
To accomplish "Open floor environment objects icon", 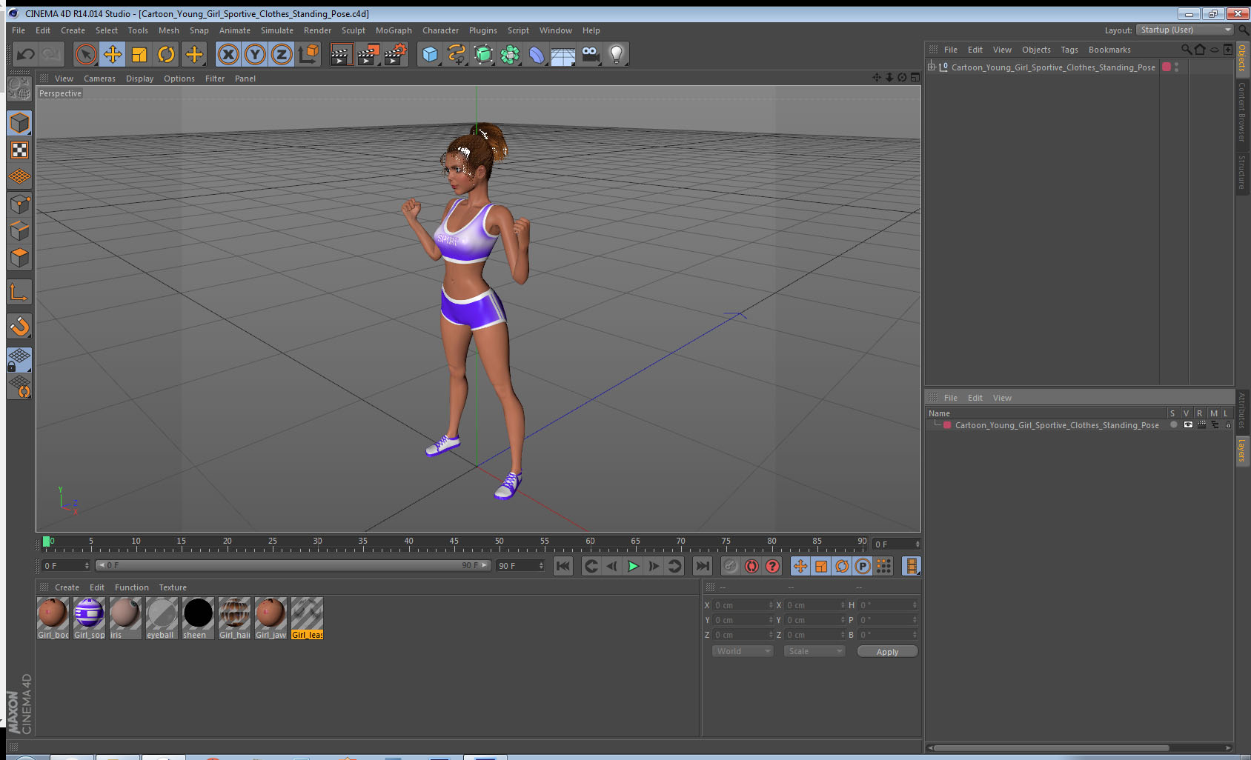I will coord(563,54).
